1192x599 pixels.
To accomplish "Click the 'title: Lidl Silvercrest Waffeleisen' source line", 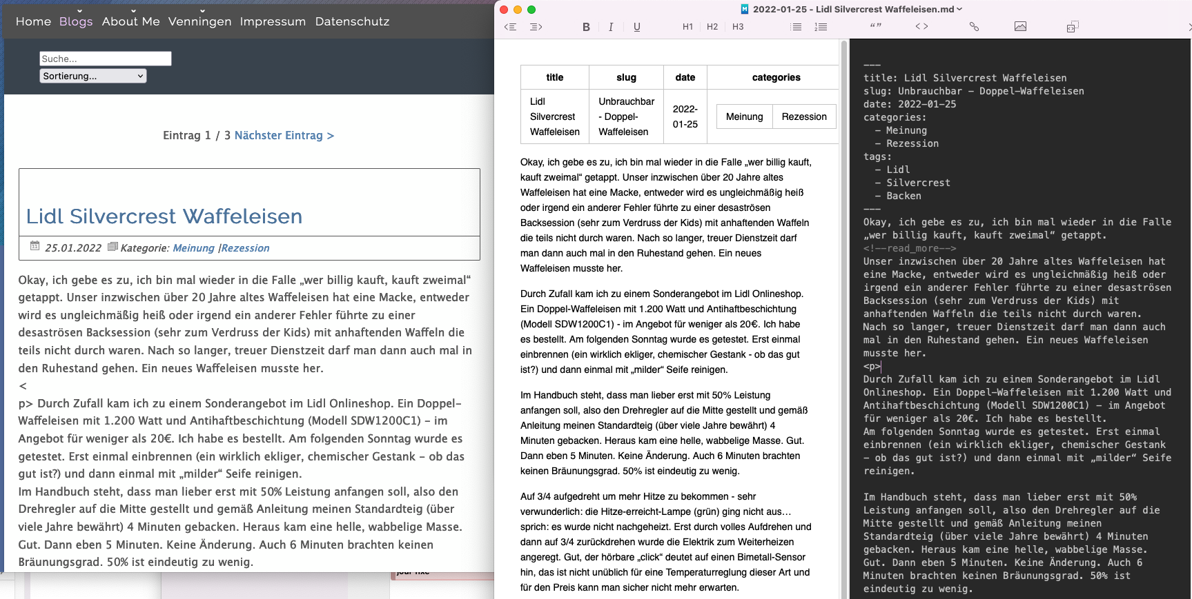I will pos(965,78).
